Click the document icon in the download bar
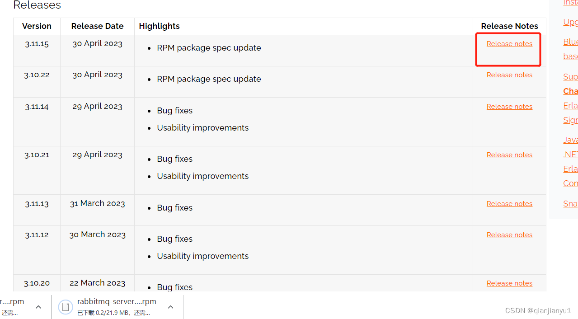Viewport: 578px width, 319px height. pyautogui.click(x=66, y=307)
